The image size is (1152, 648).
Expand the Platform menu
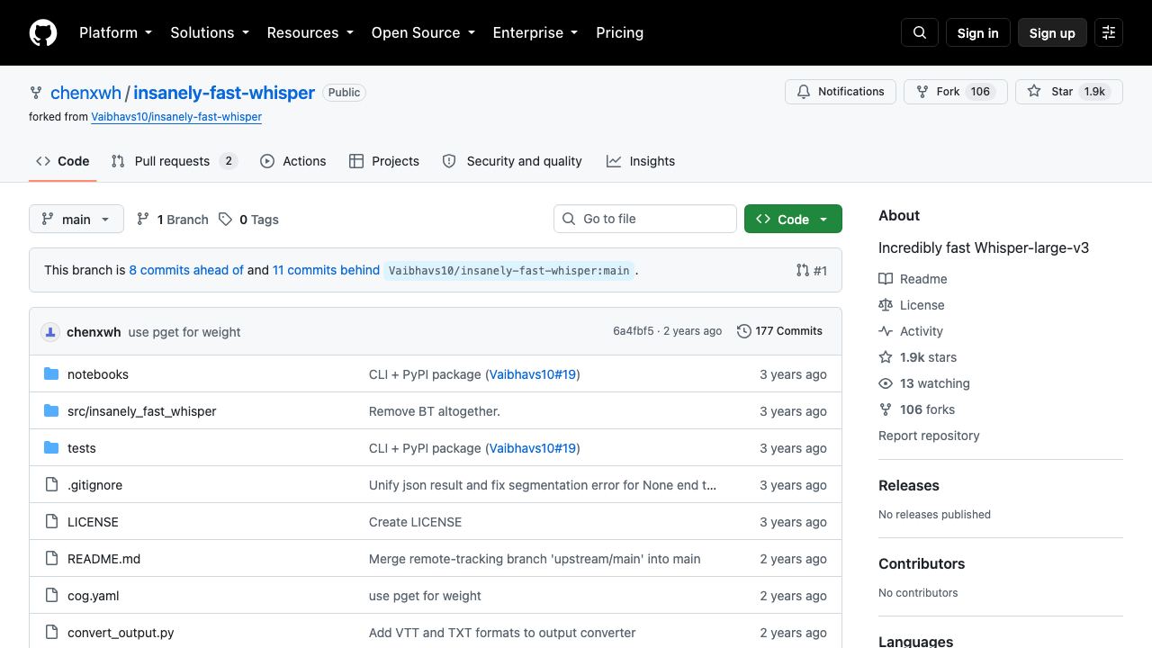[116, 32]
